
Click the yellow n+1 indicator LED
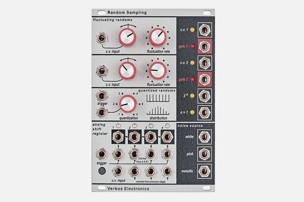click(193, 112)
